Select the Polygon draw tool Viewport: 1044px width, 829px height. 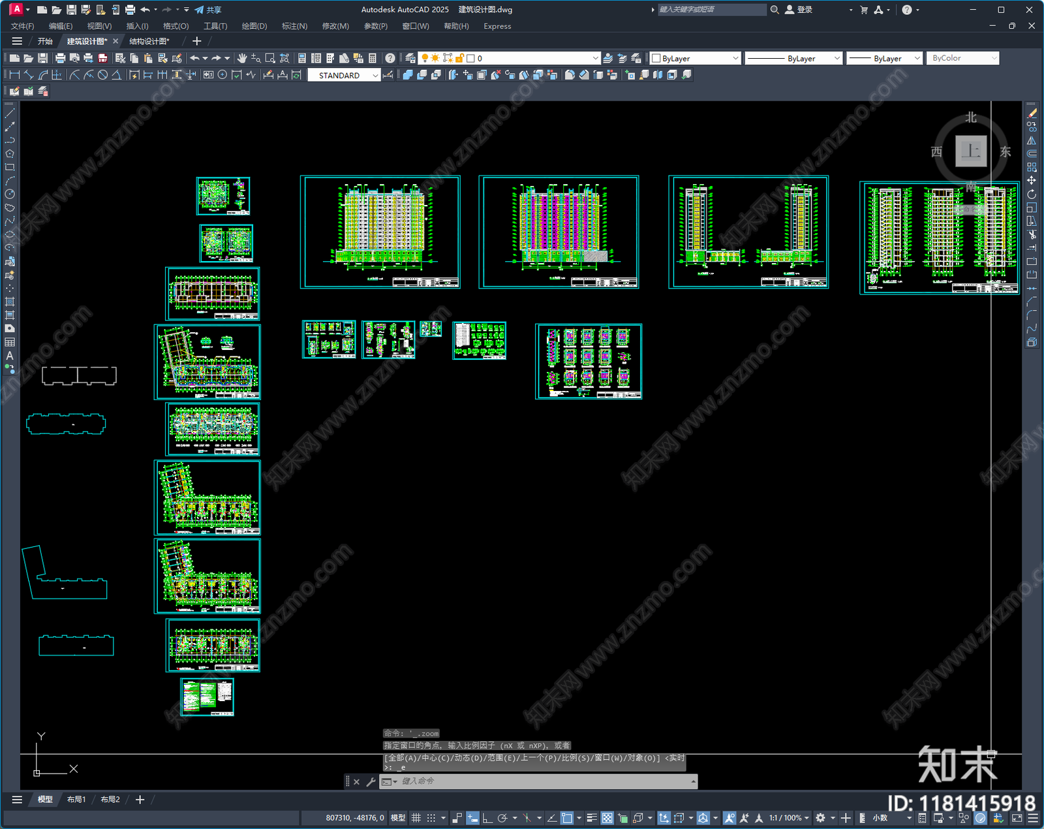pyautogui.click(x=10, y=154)
